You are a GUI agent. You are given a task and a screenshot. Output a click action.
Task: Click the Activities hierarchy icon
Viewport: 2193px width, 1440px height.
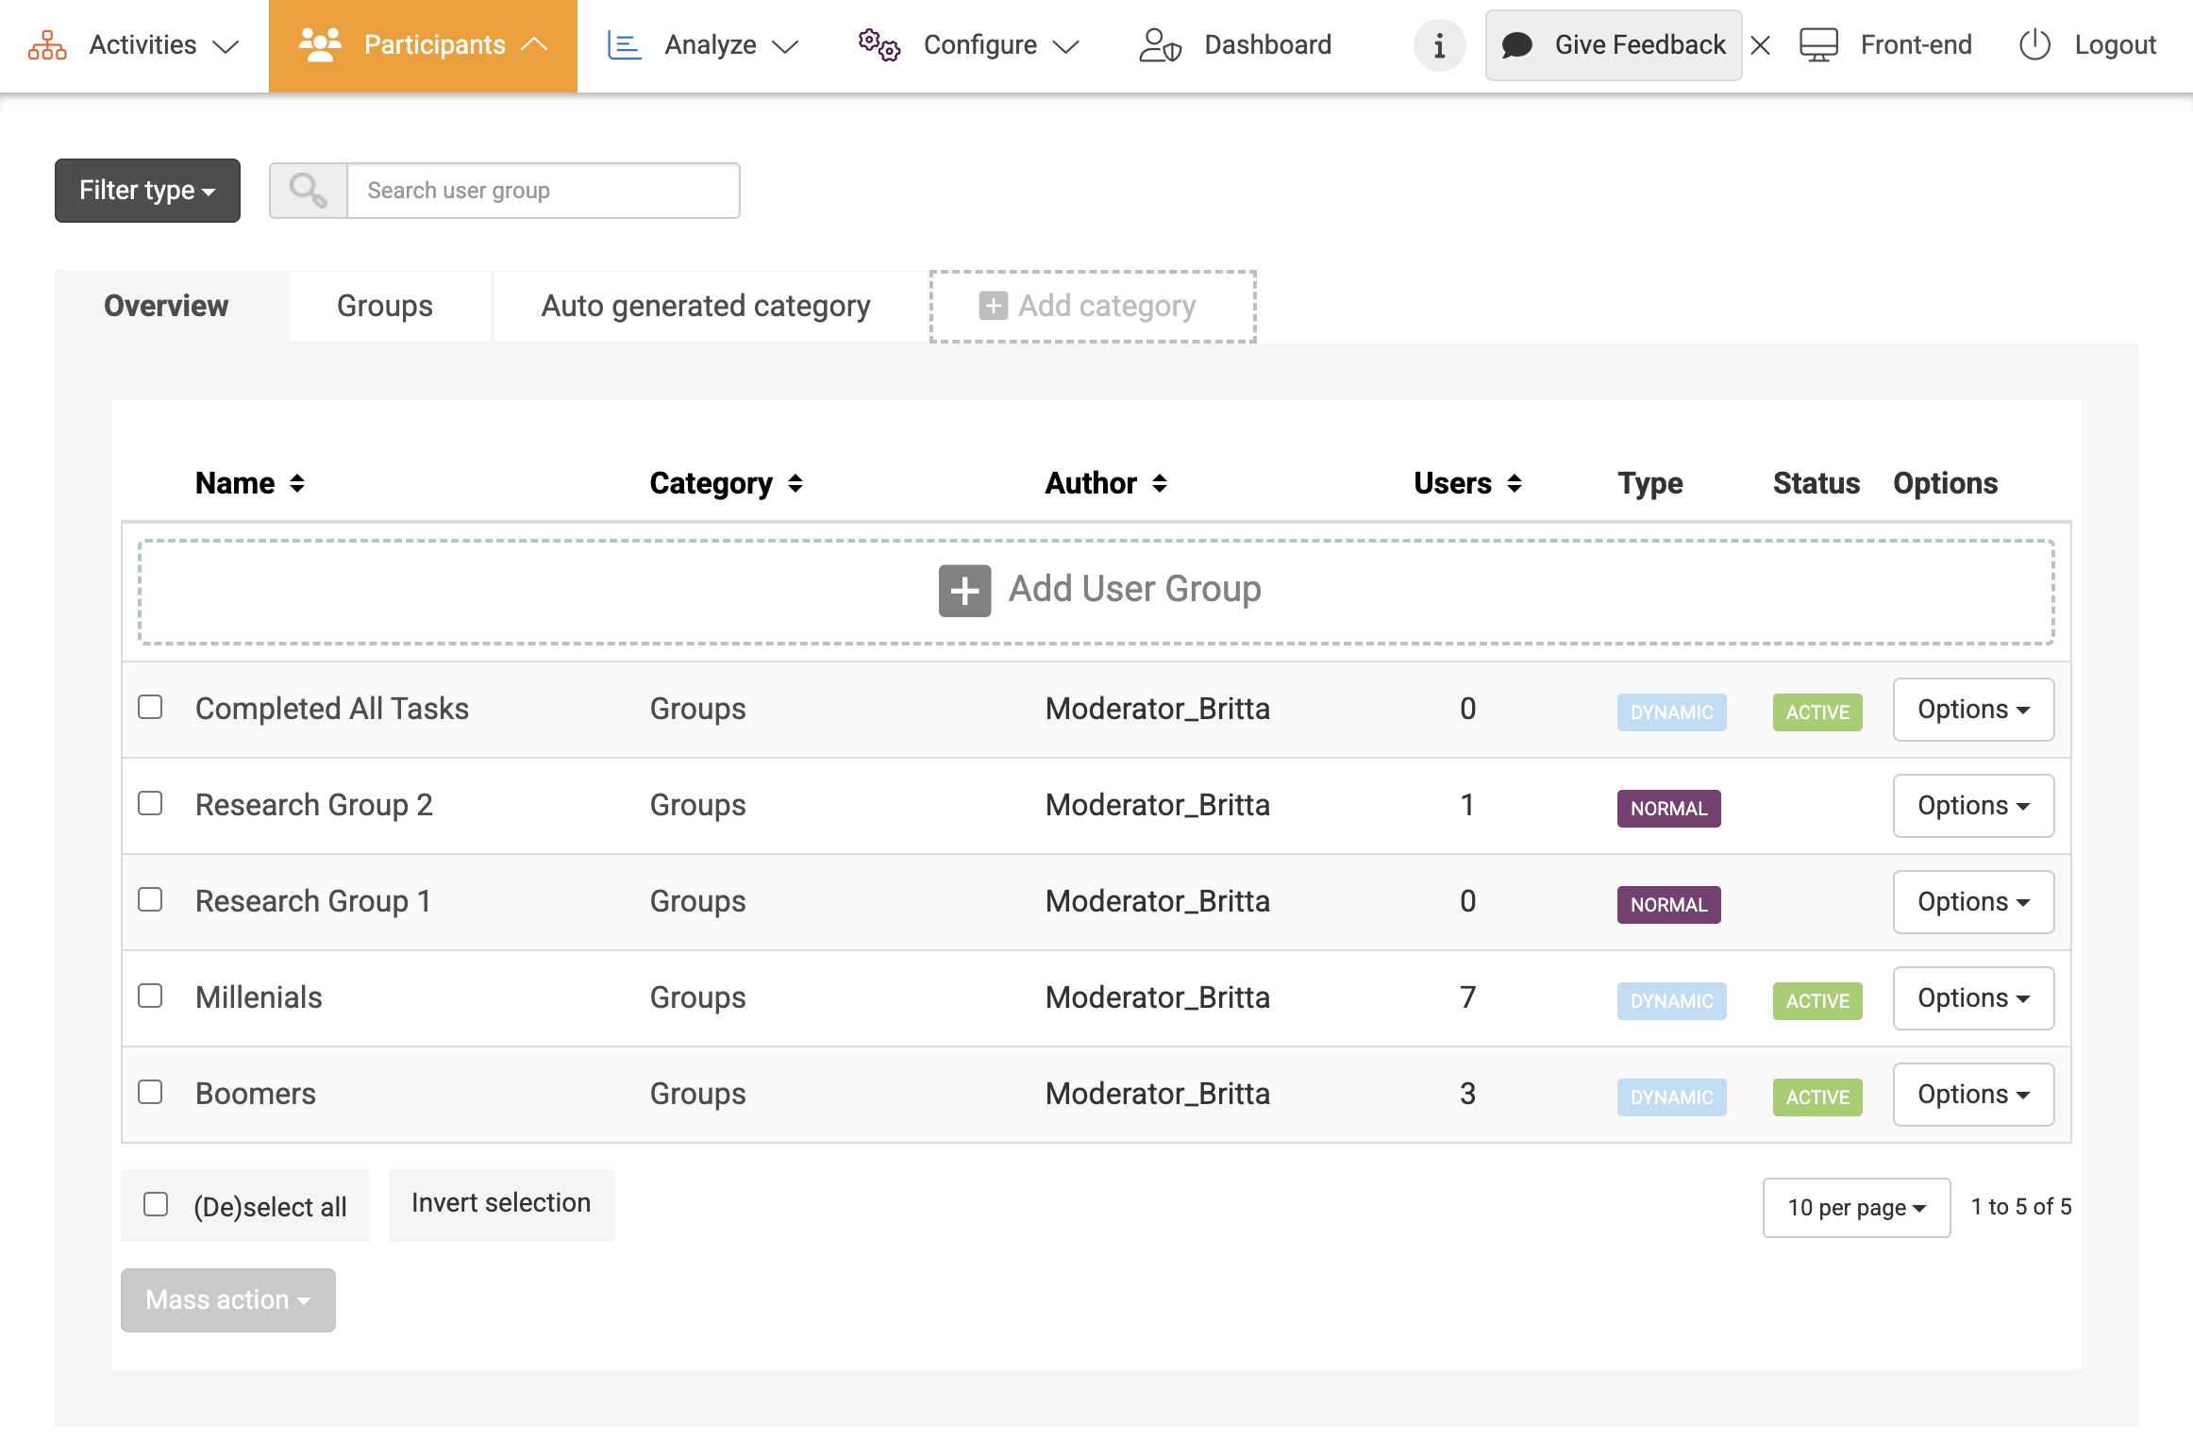pyautogui.click(x=47, y=44)
